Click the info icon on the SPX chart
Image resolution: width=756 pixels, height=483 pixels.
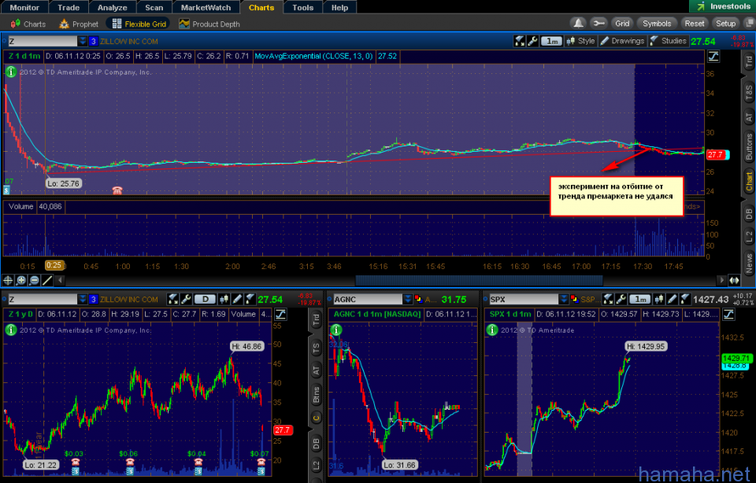pos(491,330)
